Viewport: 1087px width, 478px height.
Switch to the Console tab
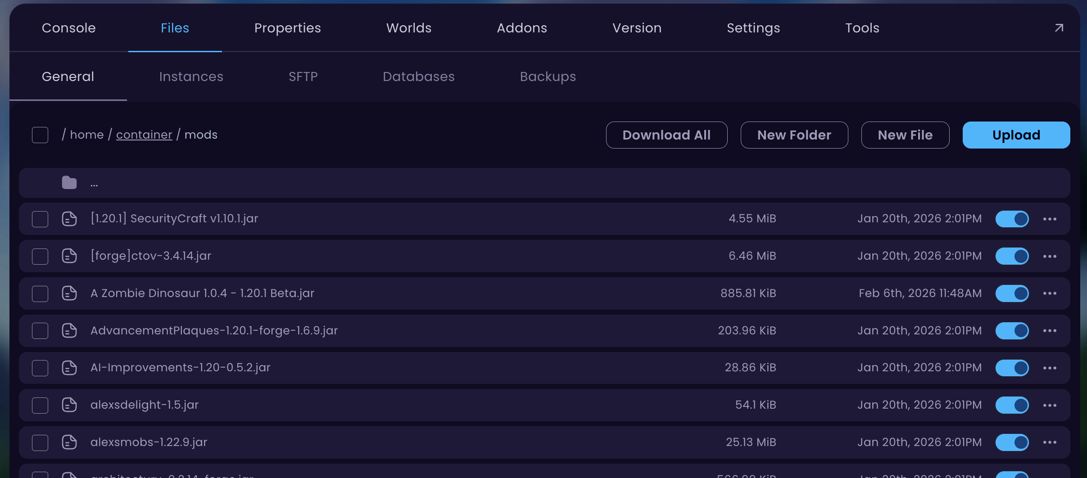[x=69, y=28]
